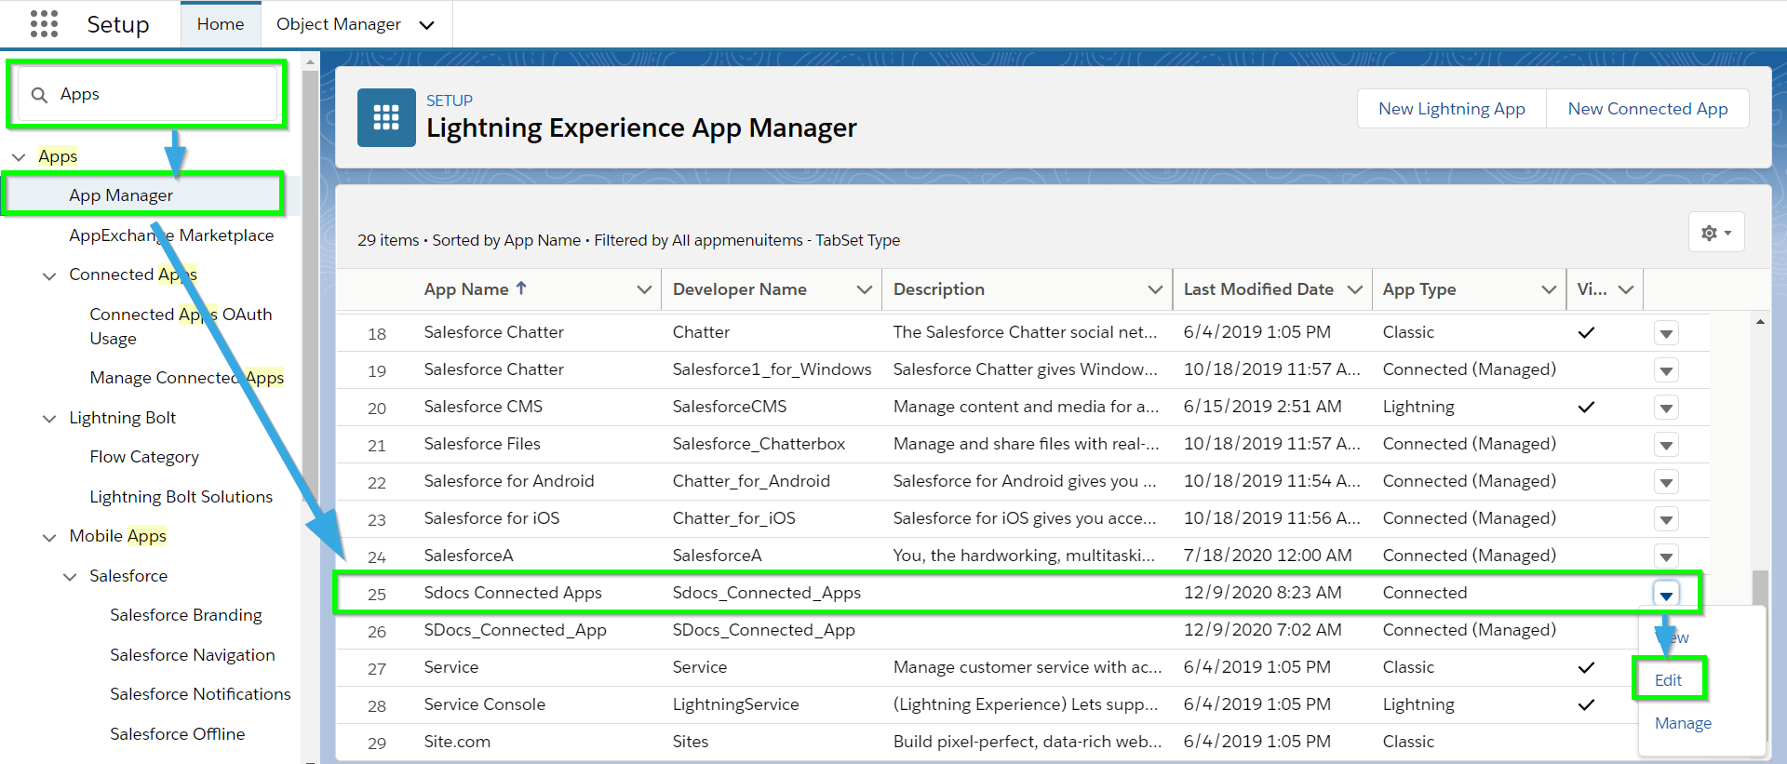Open Manage Connected Apps
Screen dimensions: 1787x764
pyautogui.click(x=186, y=378)
